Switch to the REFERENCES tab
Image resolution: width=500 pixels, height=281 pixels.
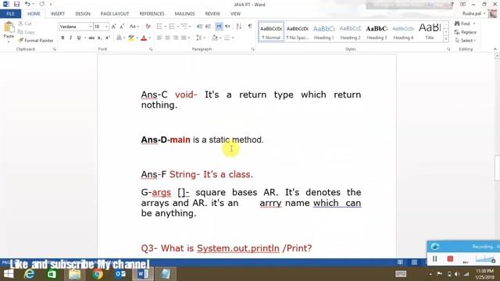click(152, 14)
